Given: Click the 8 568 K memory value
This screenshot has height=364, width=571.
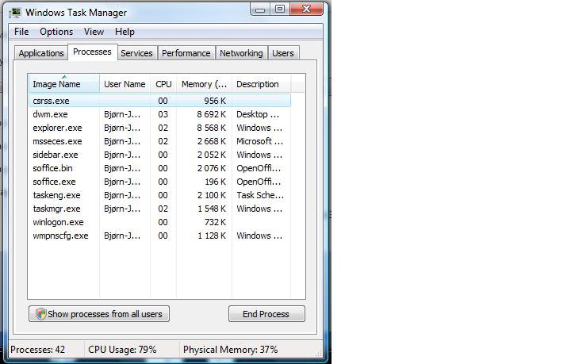Looking at the screenshot, I should coord(212,128).
